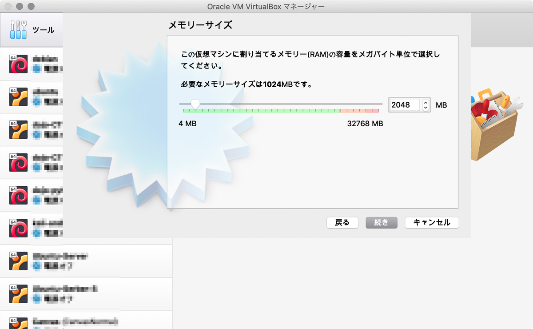Select the Debian VM directly below ツール
Viewport: 533px width, 329px height.
[31, 64]
